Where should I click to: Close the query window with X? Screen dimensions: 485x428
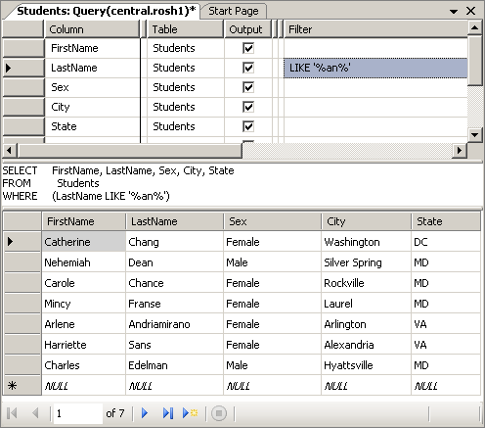pos(470,11)
